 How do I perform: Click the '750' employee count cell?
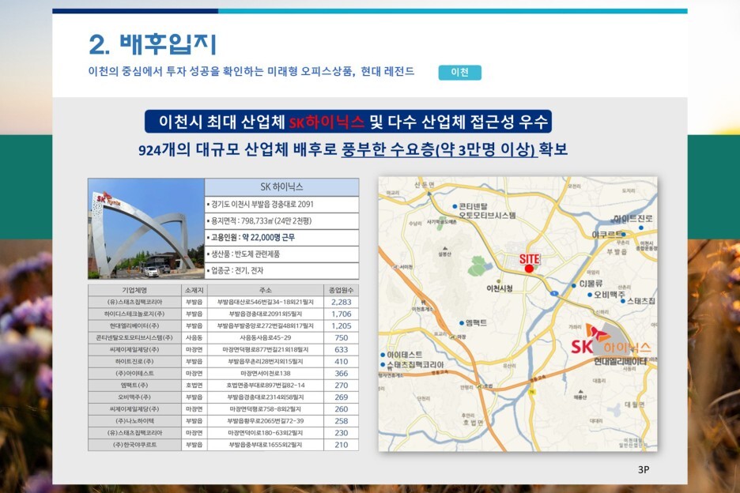coord(342,338)
